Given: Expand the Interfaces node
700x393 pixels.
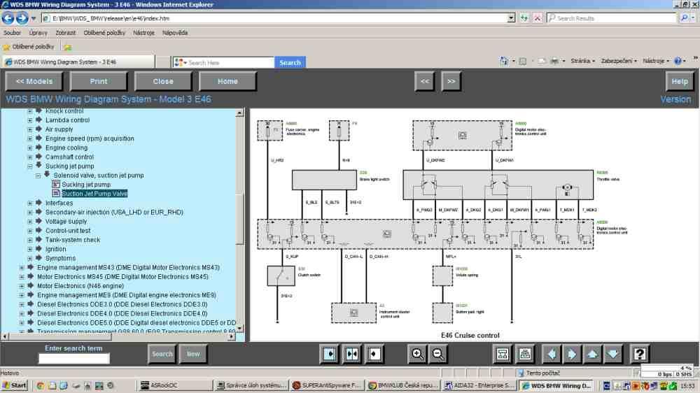Looking at the screenshot, I should (30, 203).
